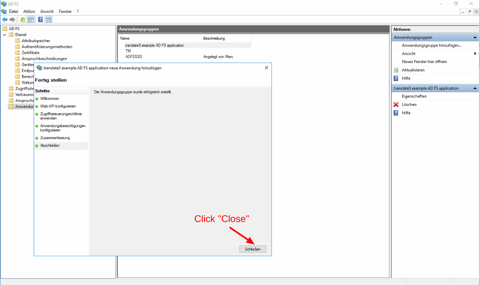Open help using the toolbar question mark icon
The height and width of the screenshot is (285, 480).
(x=41, y=20)
